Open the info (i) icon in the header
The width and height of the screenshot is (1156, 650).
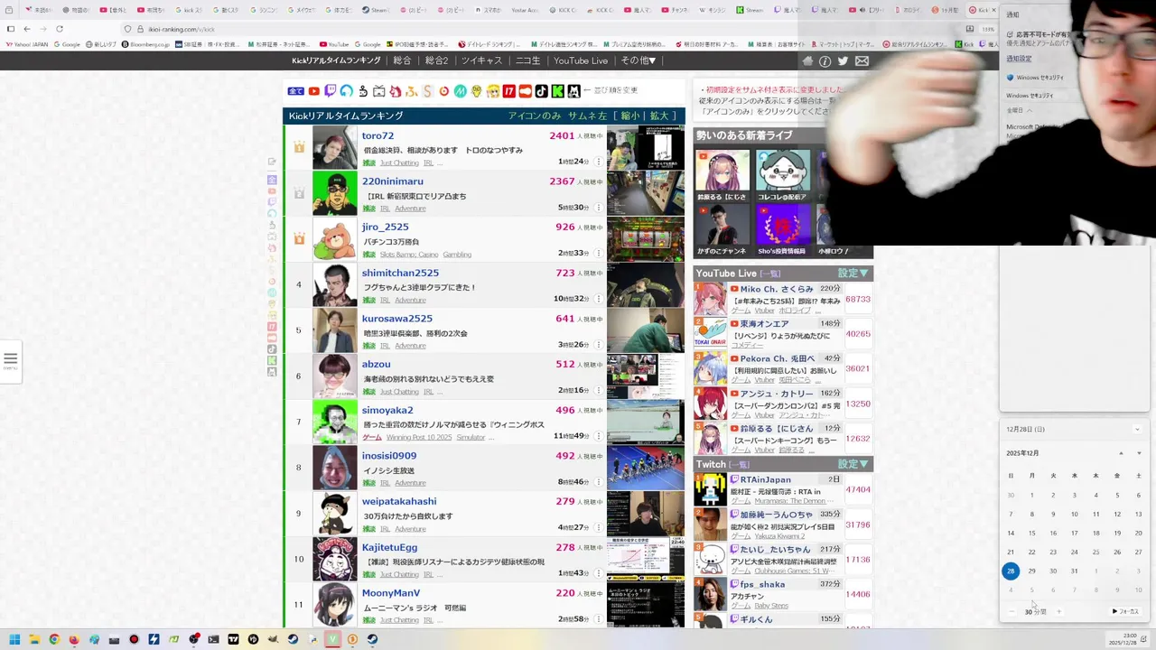click(x=825, y=61)
